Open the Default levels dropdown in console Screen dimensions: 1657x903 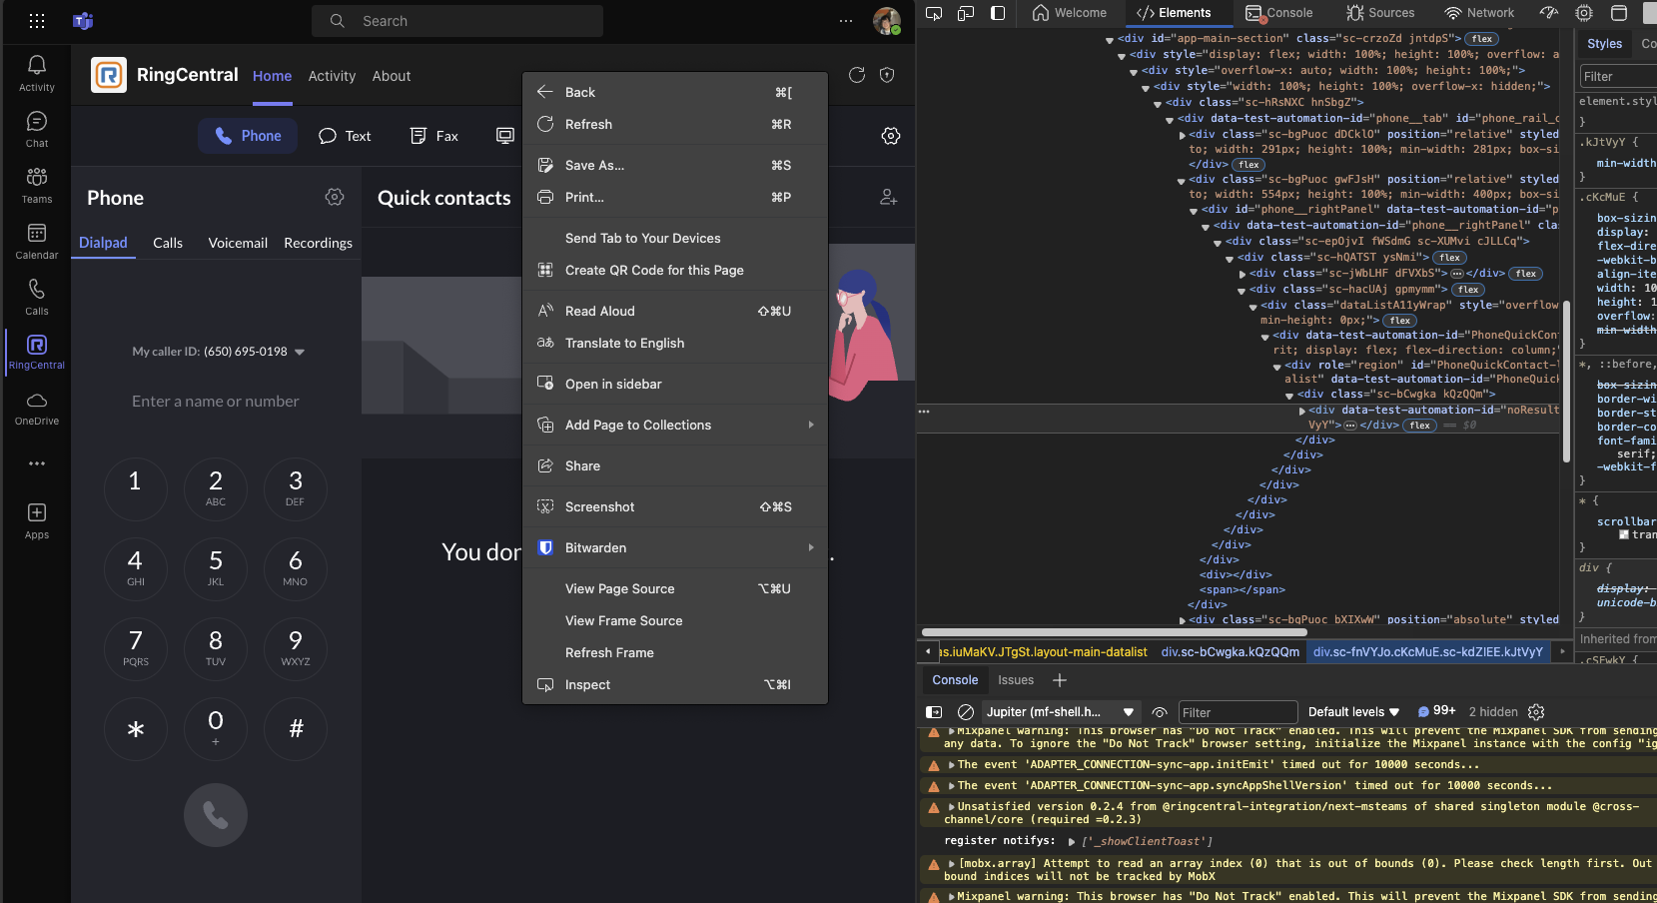pos(1353,712)
